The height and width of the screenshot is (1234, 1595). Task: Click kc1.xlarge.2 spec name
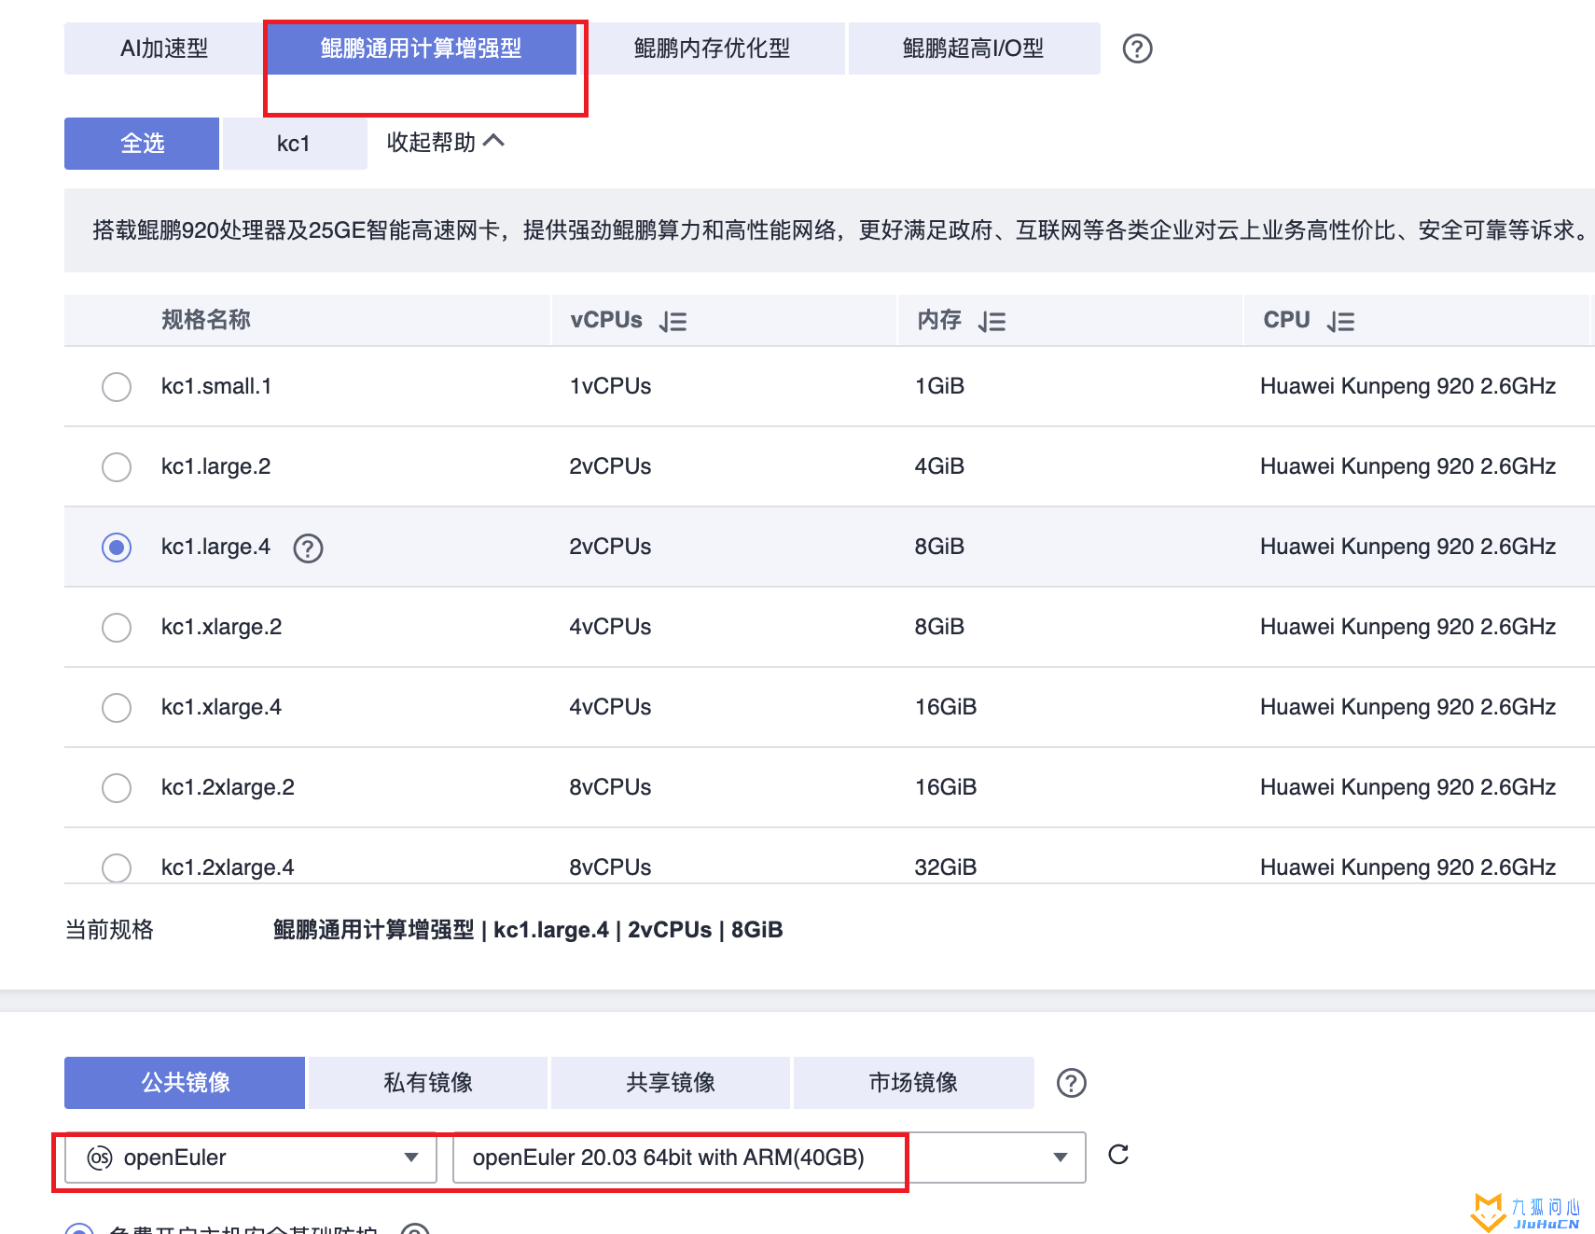click(x=222, y=627)
